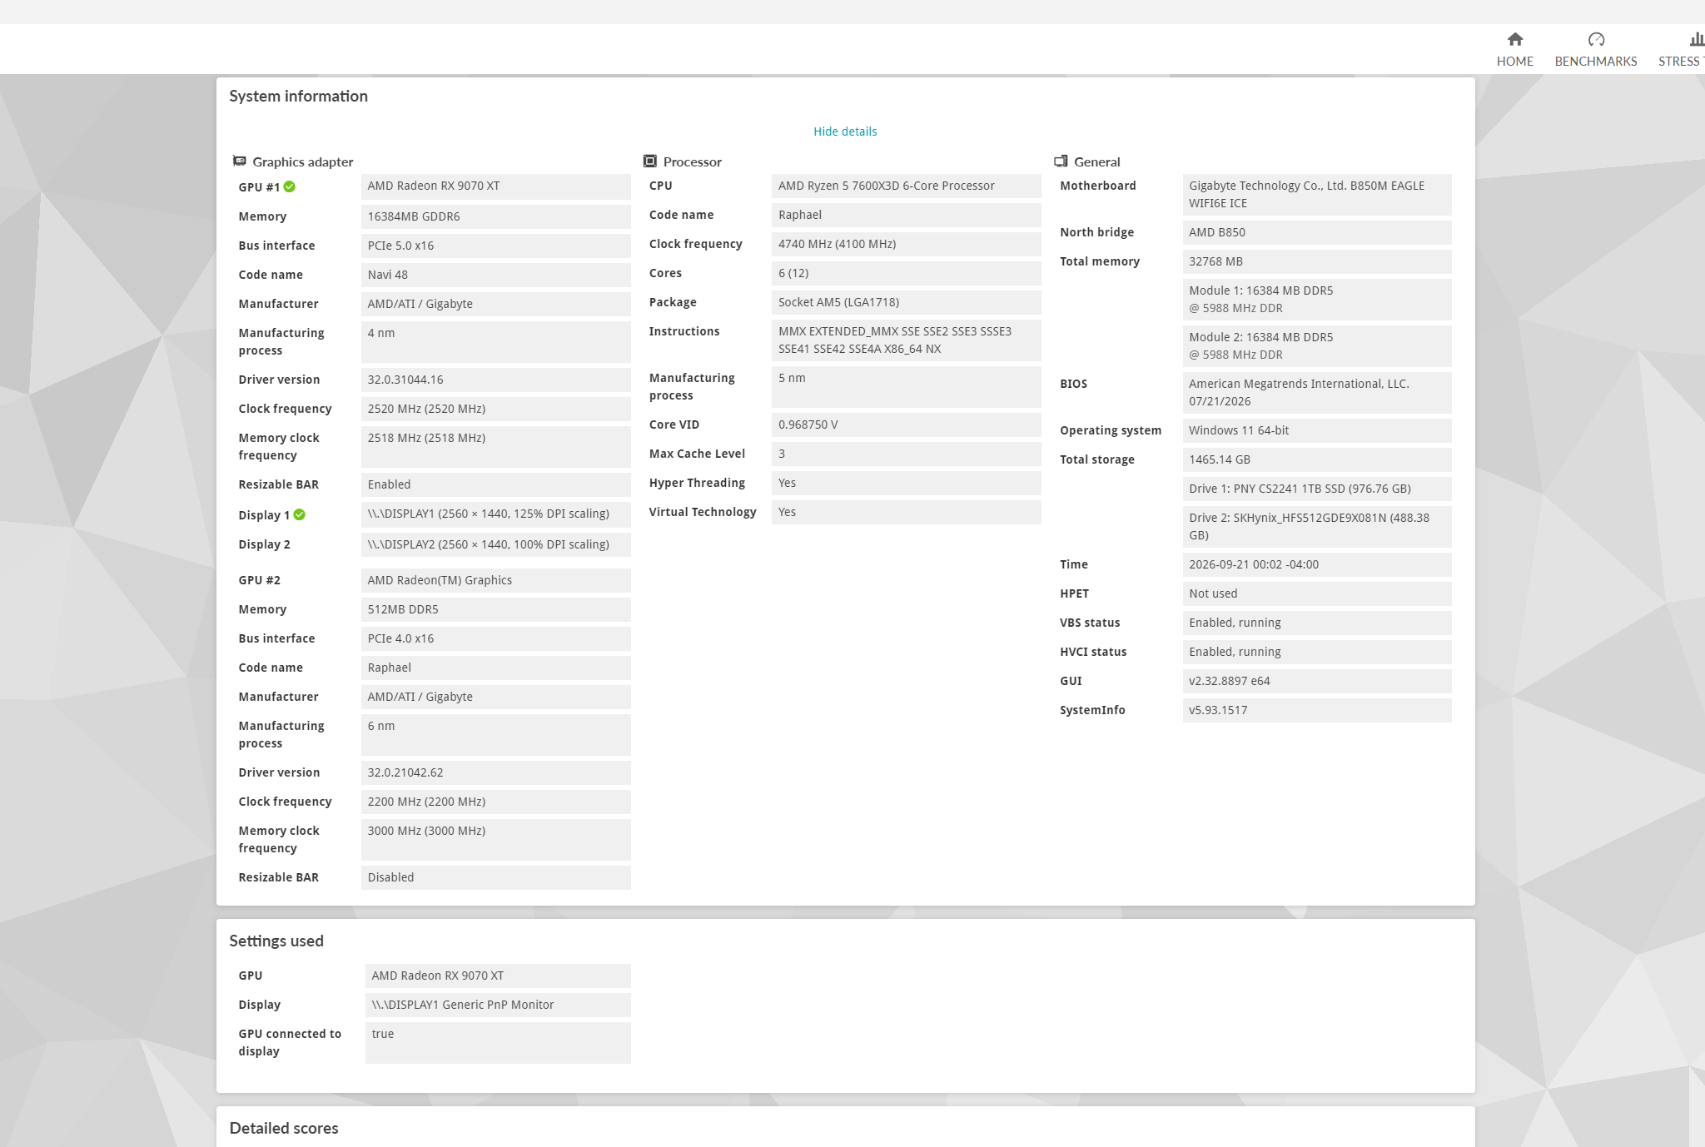The image size is (1705, 1147).
Task: Select the GUI v2.32.8897 e64 value
Action: point(1317,681)
